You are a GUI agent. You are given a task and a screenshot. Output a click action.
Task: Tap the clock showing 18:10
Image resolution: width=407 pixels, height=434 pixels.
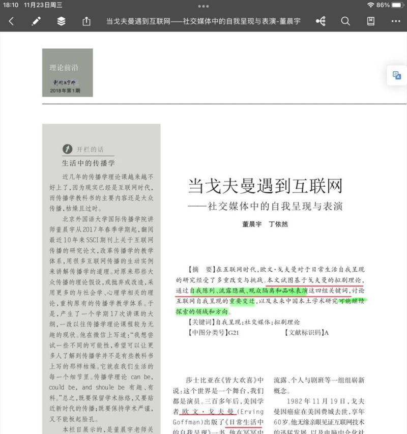(11, 5)
